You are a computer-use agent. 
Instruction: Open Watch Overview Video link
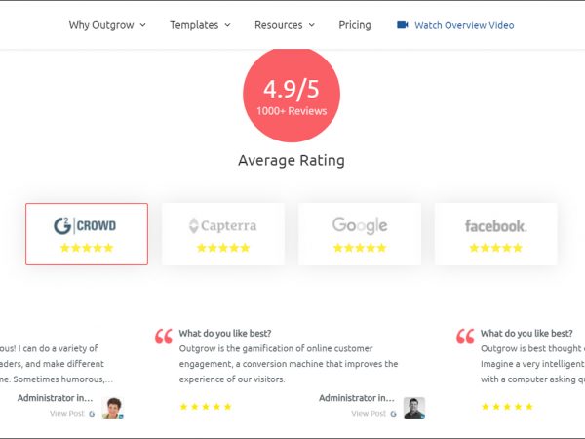click(x=464, y=25)
